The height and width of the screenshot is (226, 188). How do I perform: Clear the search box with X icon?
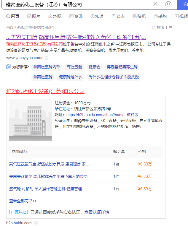pyautogui.click(x=155, y=4)
